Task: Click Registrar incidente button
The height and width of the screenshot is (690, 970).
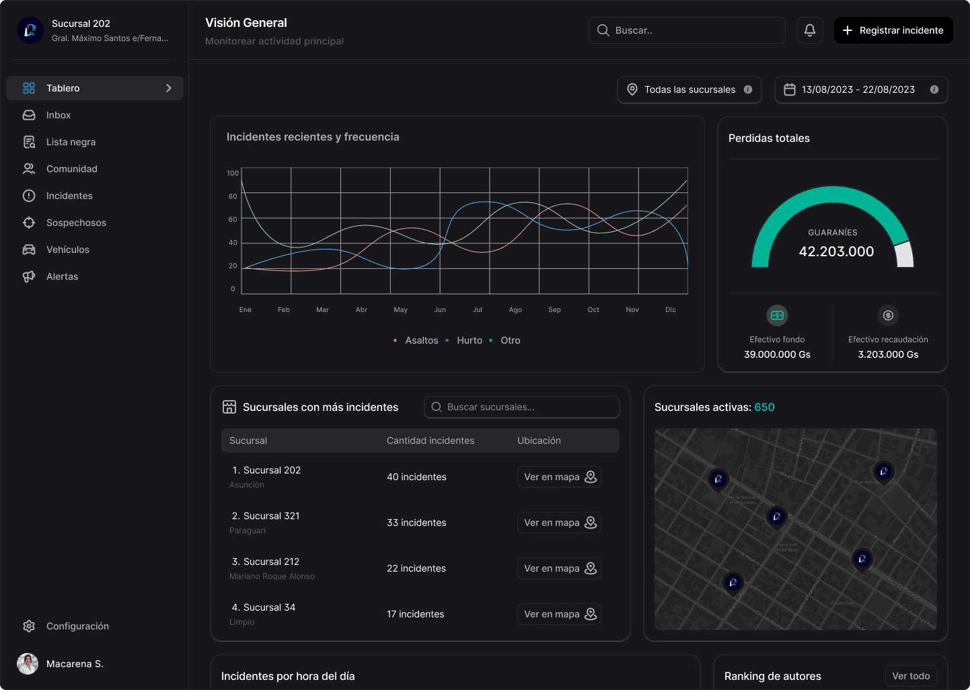Action: tap(893, 30)
